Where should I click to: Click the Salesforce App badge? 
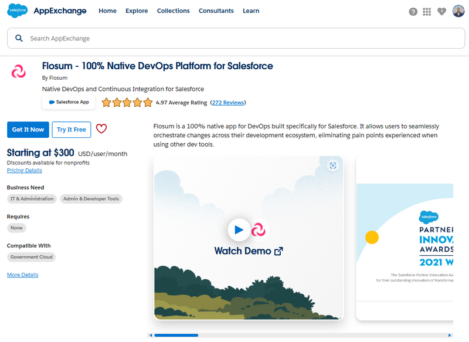[69, 102]
